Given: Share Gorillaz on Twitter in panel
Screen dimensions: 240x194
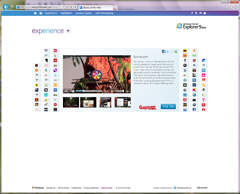Looking at the screenshot, I should 168,52.
